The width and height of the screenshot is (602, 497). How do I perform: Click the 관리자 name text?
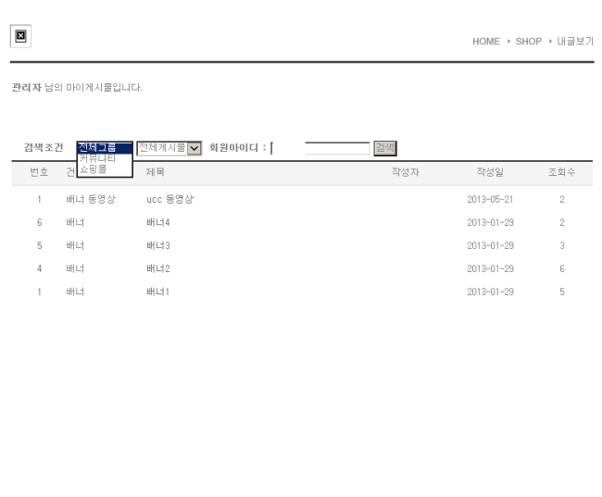[x=27, y=88]
